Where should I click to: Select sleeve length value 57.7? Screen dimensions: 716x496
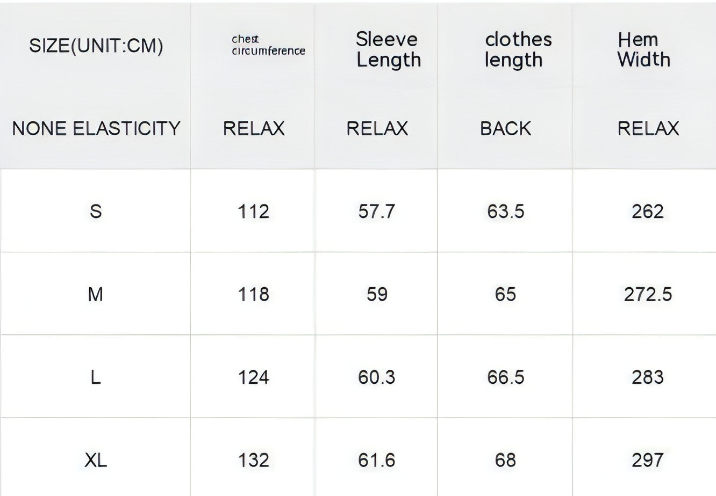376,211
